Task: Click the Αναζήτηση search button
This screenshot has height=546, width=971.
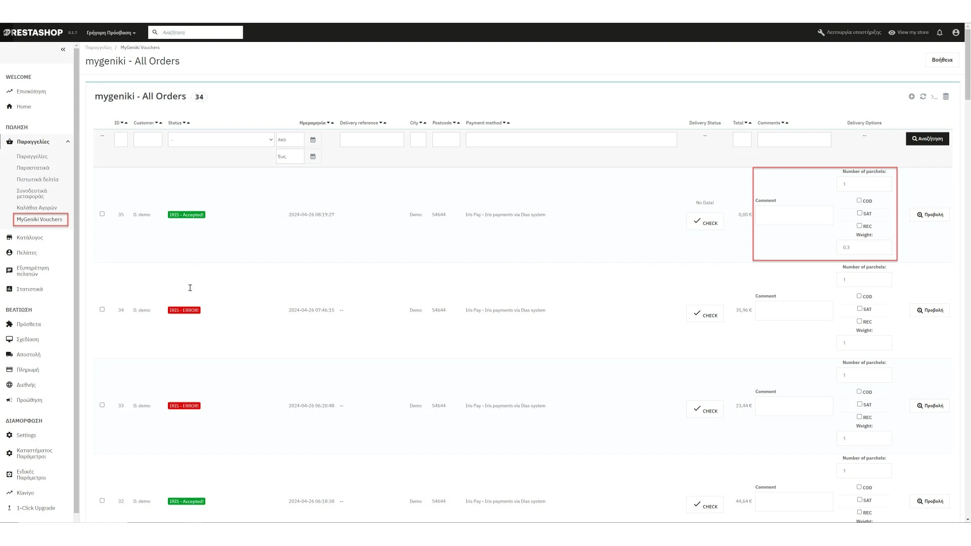Action: click(927, 139)
